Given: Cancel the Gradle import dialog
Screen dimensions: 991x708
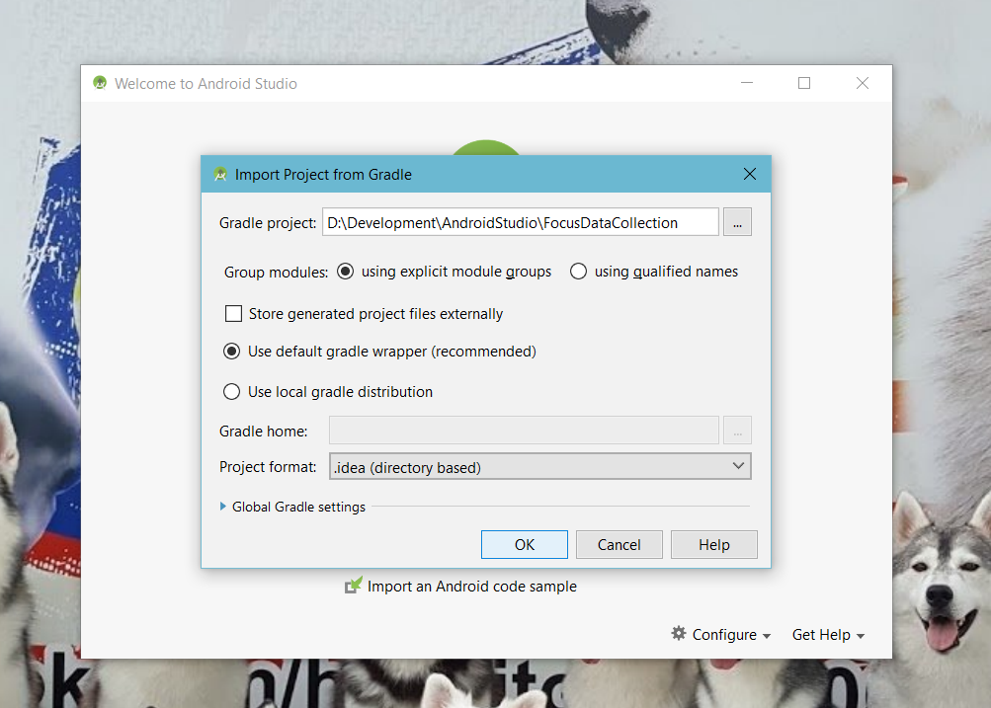Looking at the screenshot, I should pos(619,544).
